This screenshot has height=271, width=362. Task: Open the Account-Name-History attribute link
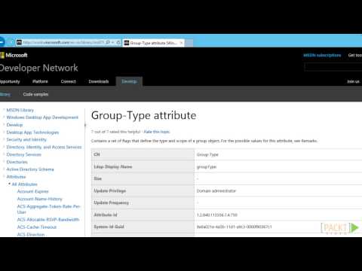[x=39, y=199]
